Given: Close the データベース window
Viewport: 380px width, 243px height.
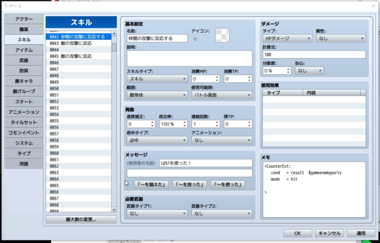Looking at the screenshot, I should pyautogui.click(x=373, y=6).
